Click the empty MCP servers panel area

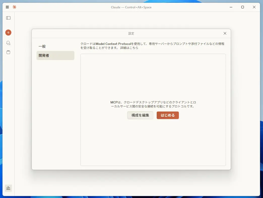(153, 76)
